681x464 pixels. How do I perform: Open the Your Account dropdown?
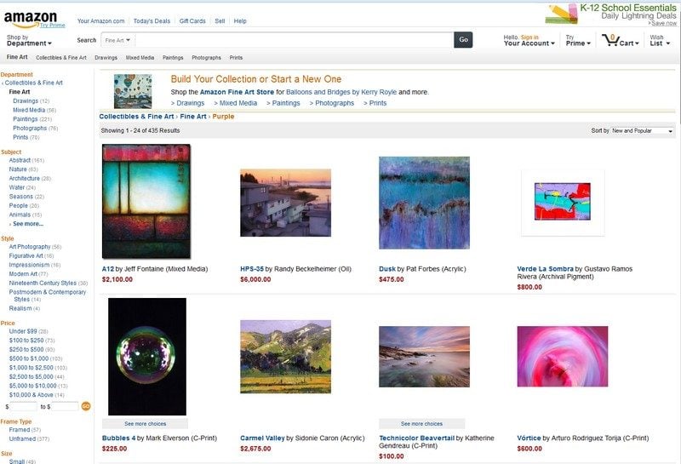point(529,40)
